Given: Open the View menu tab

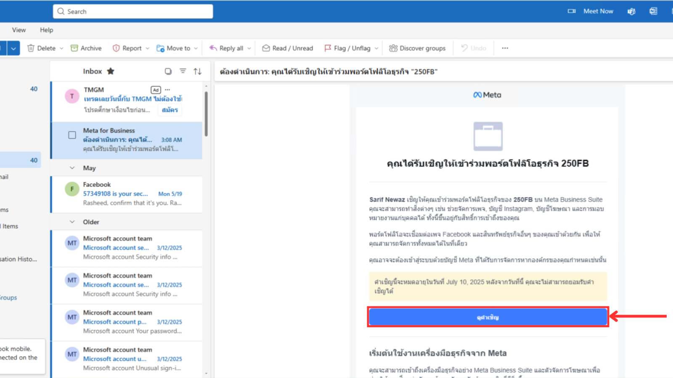Looking at the screenshot, I should tap(19, 30).
